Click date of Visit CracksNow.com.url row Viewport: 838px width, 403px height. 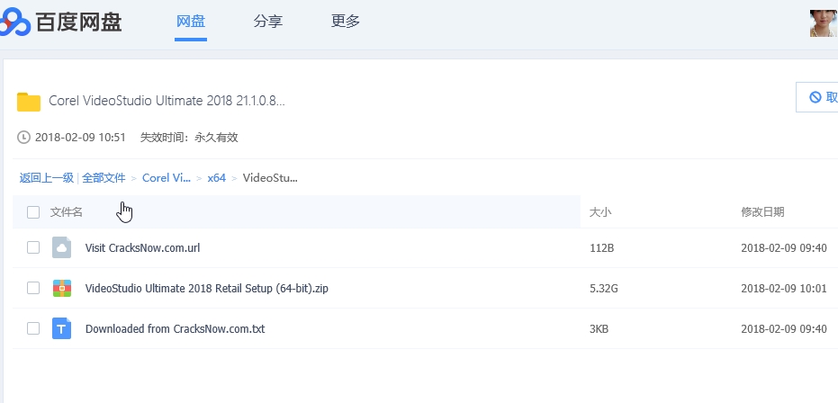784,248
